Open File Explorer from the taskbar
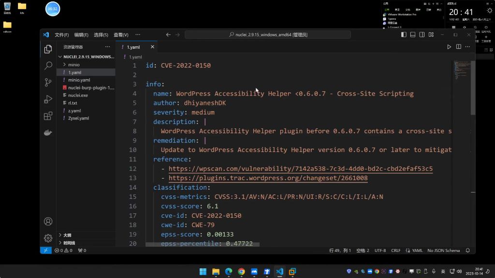 (216, 271)
